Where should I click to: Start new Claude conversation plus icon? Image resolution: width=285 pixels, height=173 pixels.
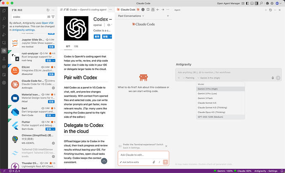click(168, 16)
